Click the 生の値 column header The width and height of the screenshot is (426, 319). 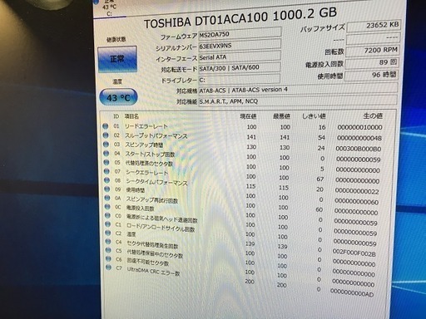coord(373,116)
